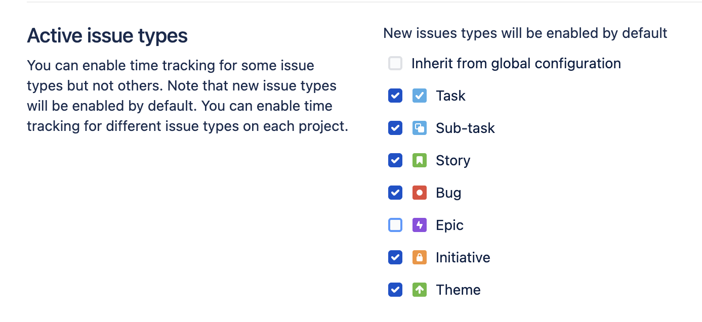Click the green Story bookmark icon

[x=420, y=160]
